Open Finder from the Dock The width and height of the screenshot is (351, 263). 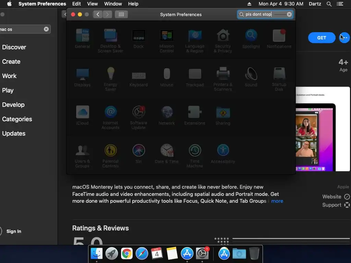[96, 253]
